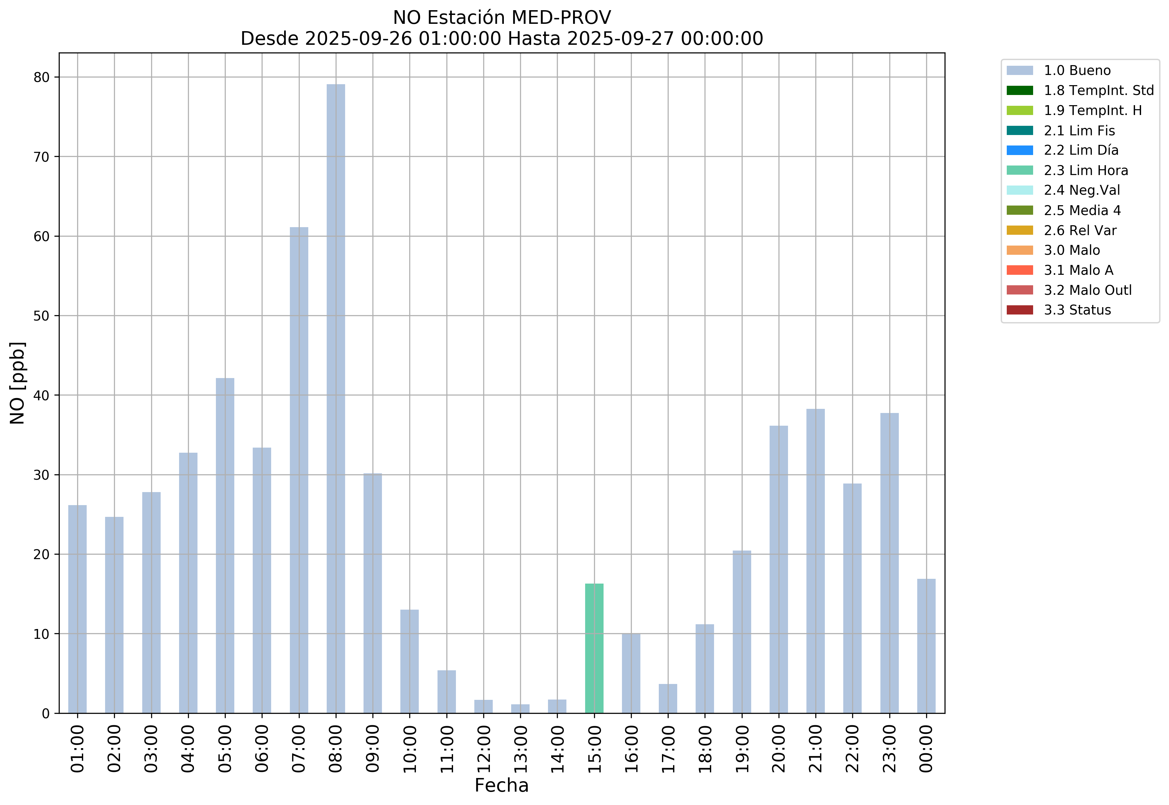1169x805 pixels.
Task: Click the 21:00 bar in the chart
Action: click(x=815, y=560)
